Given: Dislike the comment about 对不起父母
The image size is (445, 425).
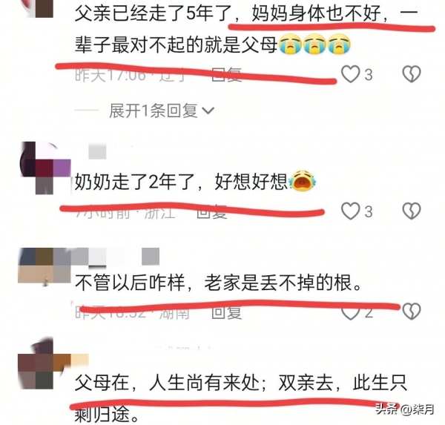Looking at the screenshot, I should click(x=412, y=74).
